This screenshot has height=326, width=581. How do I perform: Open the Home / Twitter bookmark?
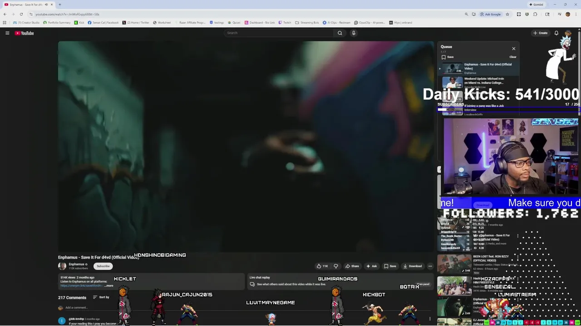tap(136, 23)
